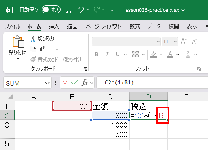Viewport: 208px width, 150px height.
Task: Select row 5 header
Action: click(x=7, y=144)
